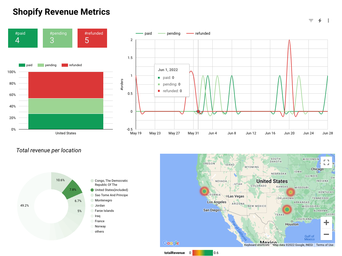Select Congo, The Democratic Republic legend entry

pyautogui.click(x=109, y=183)
